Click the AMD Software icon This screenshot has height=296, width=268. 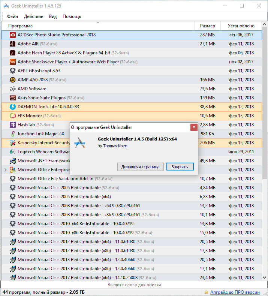[x=13, y=89]
